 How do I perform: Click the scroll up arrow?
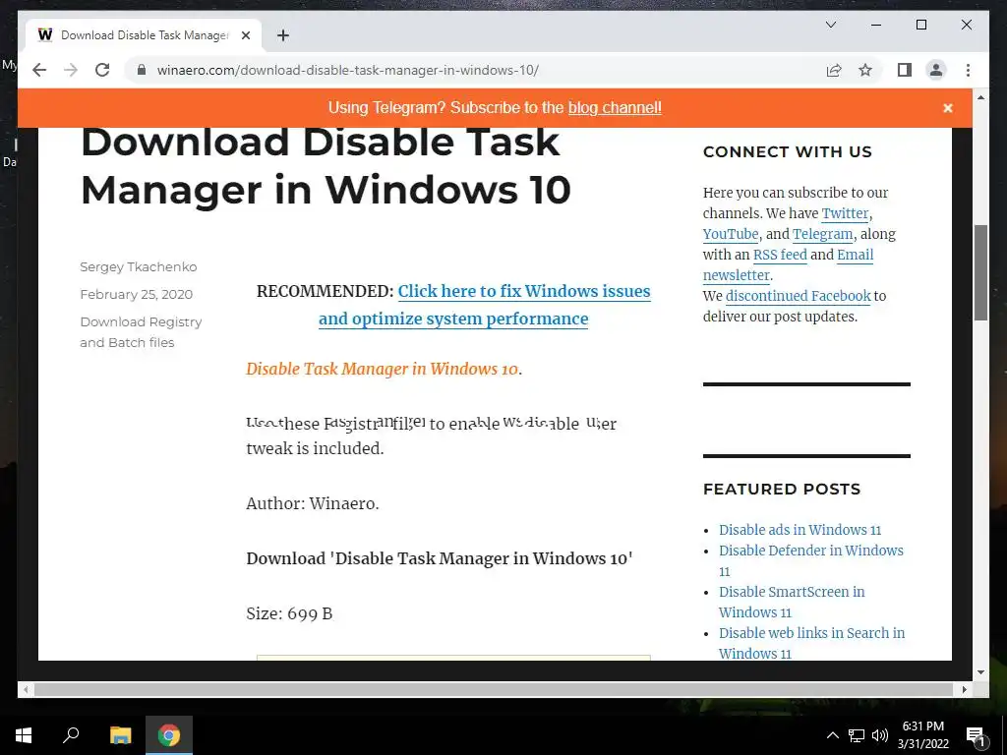pyautogui.click(x=980, y=97)
